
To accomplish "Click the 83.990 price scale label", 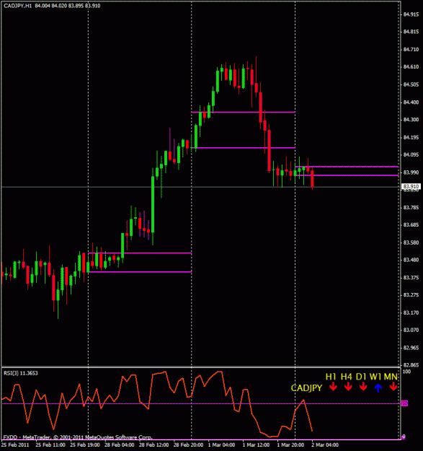I will [x=411, y=172].
